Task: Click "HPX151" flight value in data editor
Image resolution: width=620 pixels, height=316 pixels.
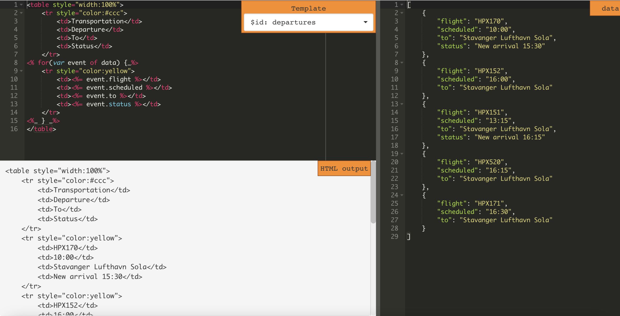Action: point(489,112)
